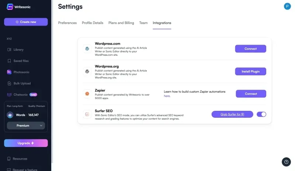Click the 'Quality: Premium' label
295x171 pixels.
pyautogui.click(x=37, y=106)
